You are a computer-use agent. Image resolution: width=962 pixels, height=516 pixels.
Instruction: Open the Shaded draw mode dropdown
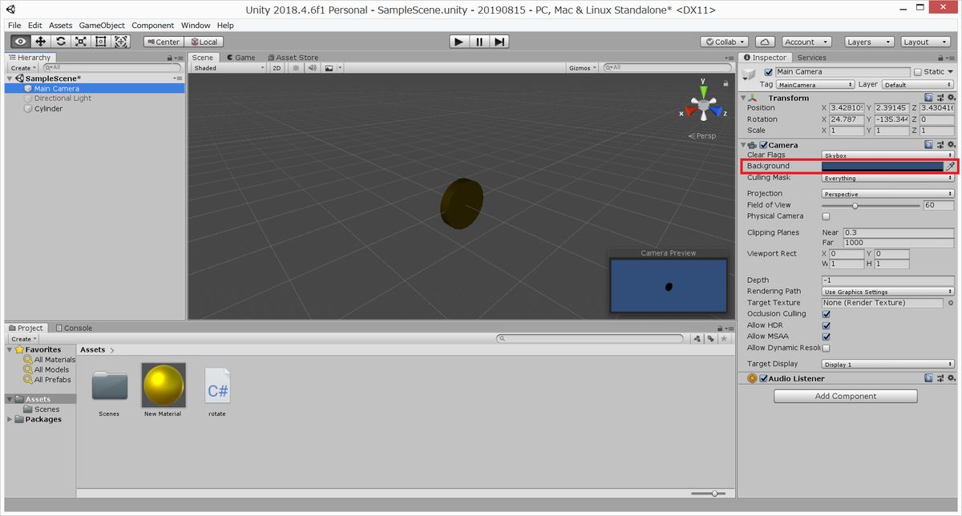click(228, 68)
